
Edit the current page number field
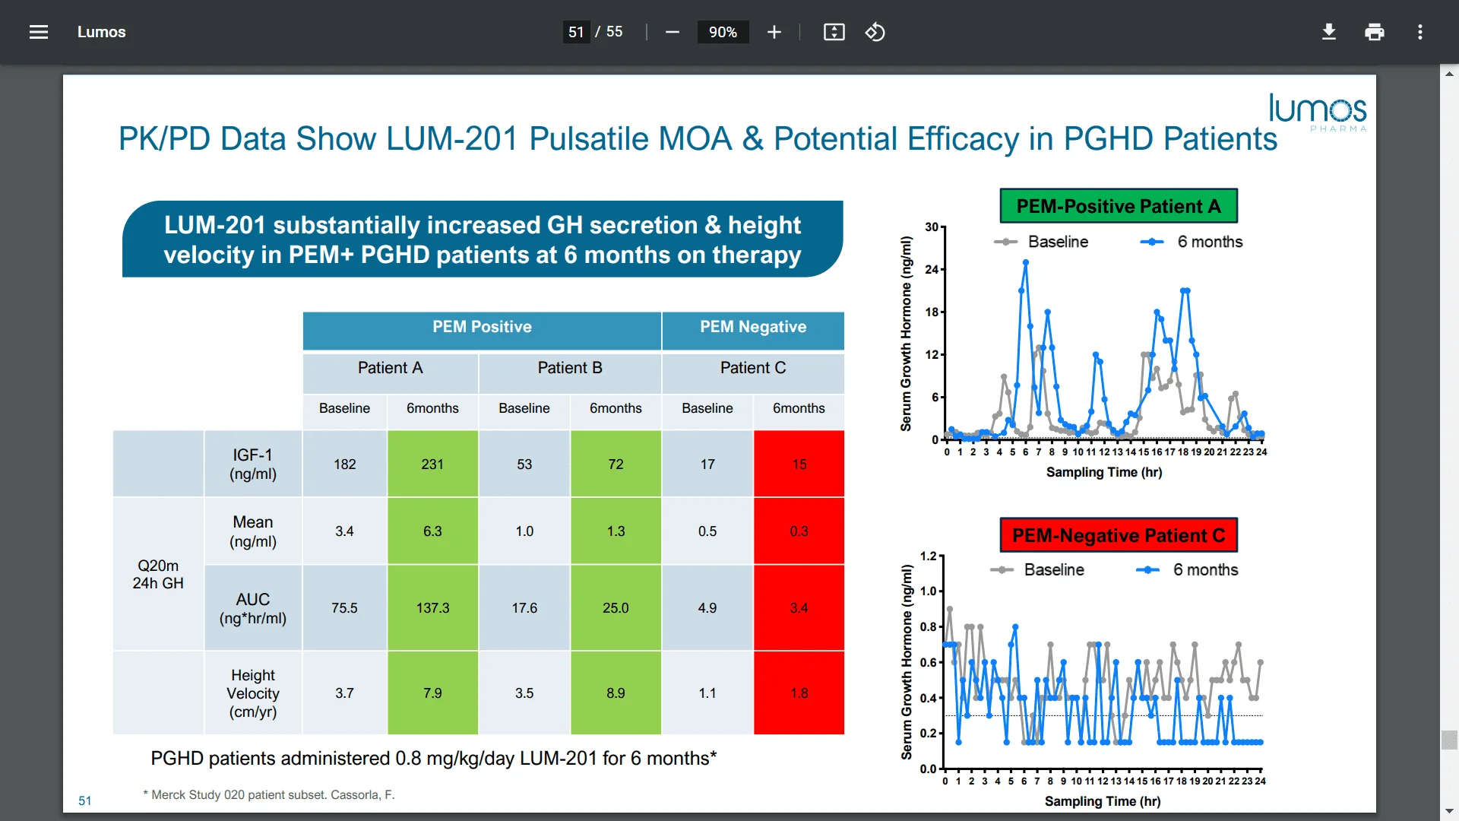576,32
